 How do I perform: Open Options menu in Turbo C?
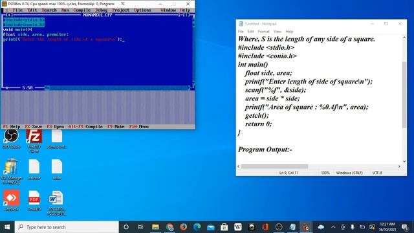(x=142, y=10)
